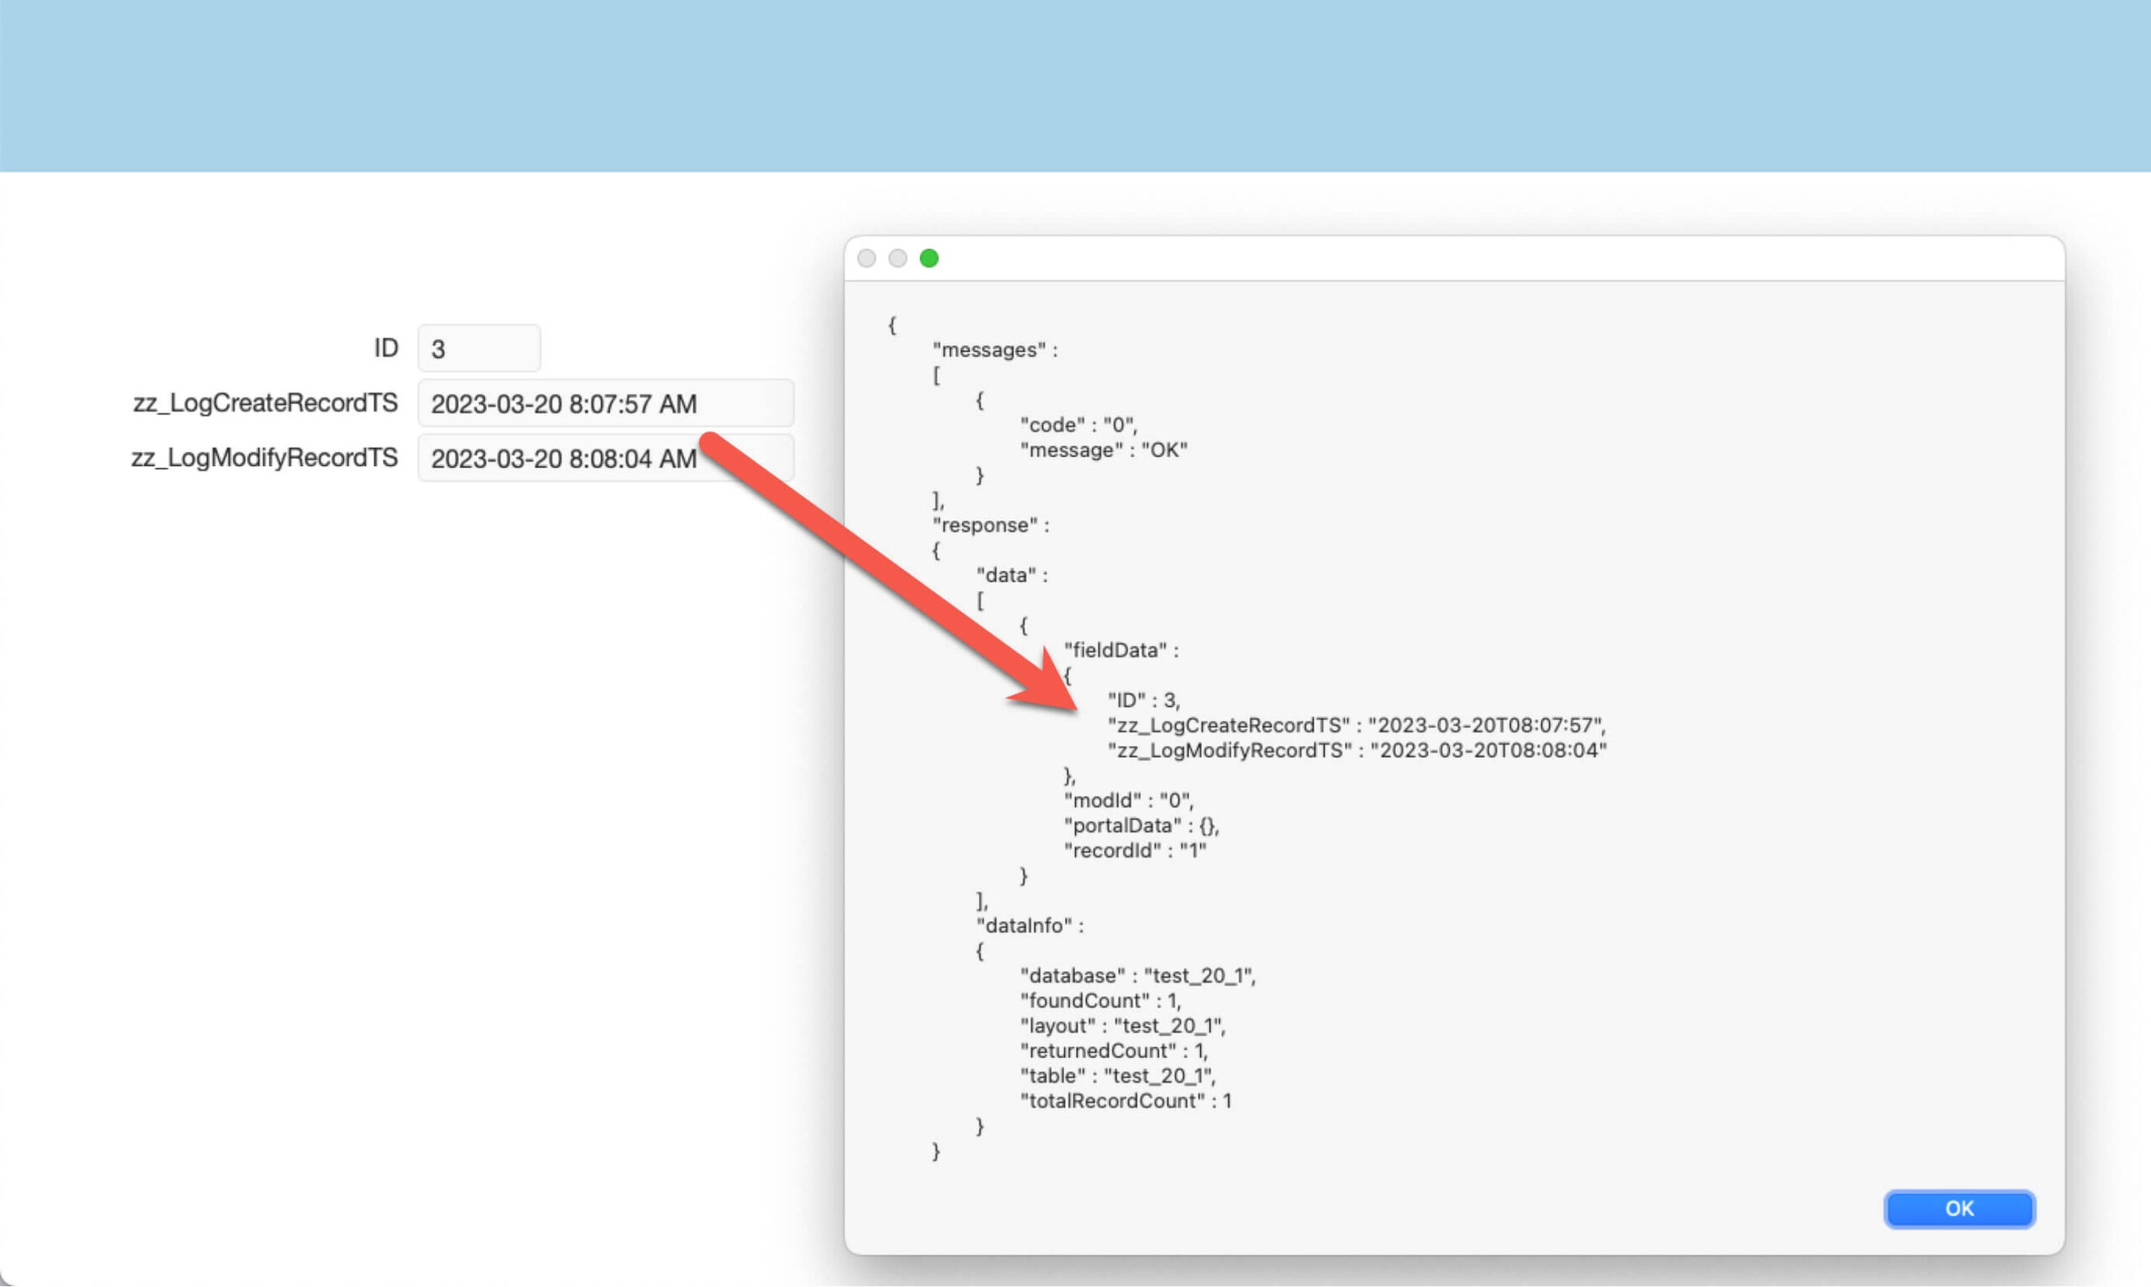Click the "database" : "test_20_1" line
This screenshot has height=1287, width=2151.
coord(1138,975)
